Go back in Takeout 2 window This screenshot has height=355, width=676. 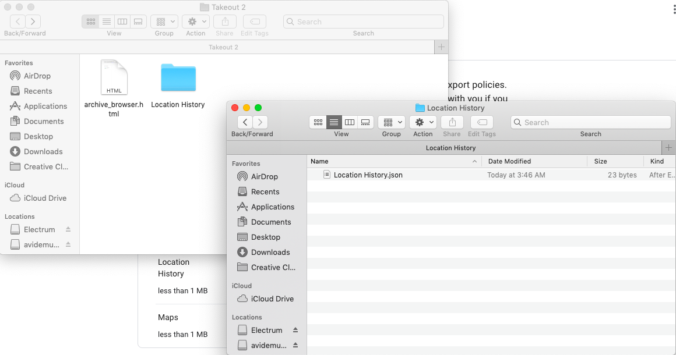pos(17,22)
